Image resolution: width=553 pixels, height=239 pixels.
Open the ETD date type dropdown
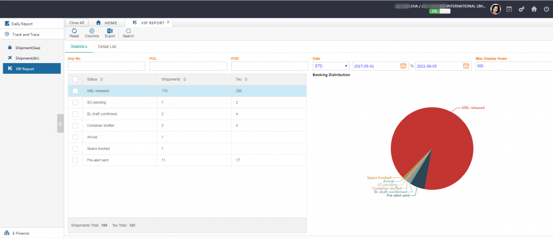click(331, 66)
